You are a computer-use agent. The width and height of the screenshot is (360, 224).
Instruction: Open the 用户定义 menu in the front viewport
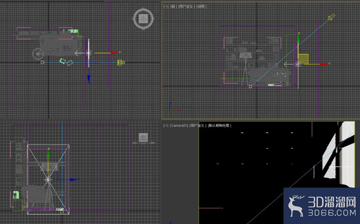pos(186,7)
